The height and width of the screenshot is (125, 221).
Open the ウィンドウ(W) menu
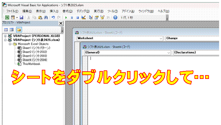[x=146, y=11]
